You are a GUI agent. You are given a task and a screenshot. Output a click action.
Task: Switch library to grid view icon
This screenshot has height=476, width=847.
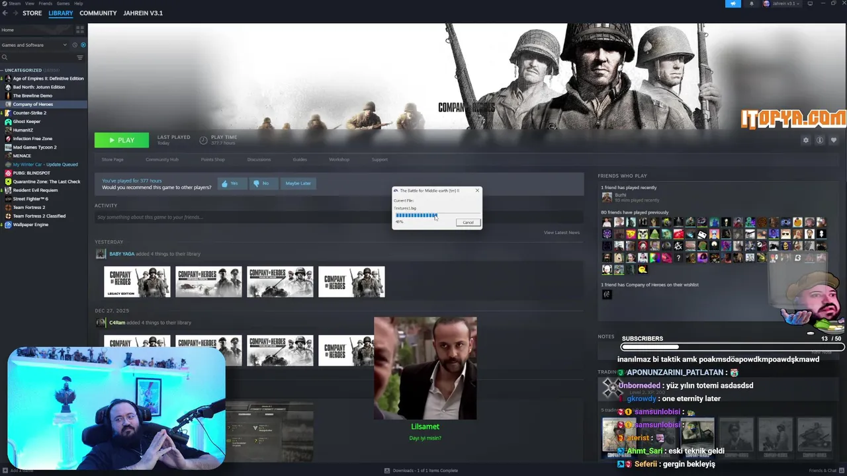(x=80, y=30)
